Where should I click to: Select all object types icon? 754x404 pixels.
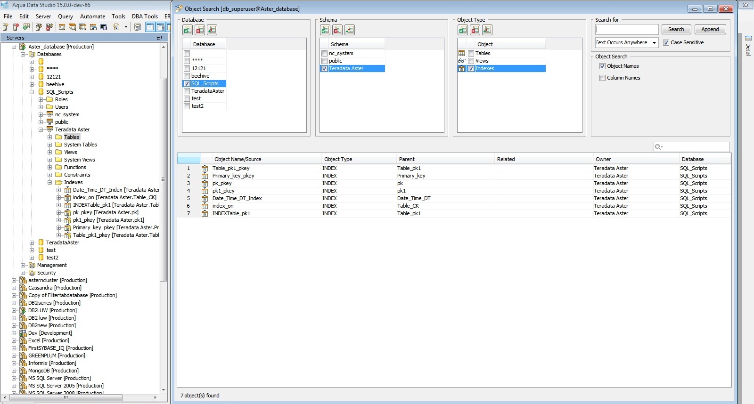pyautogui.click(x=463, y=30)
